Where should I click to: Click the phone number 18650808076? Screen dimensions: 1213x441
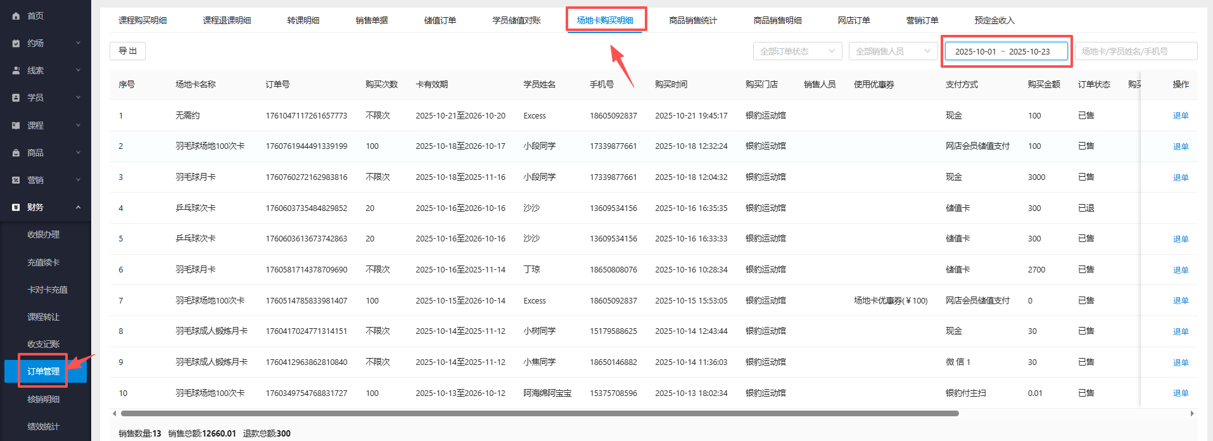click(613, 270)
